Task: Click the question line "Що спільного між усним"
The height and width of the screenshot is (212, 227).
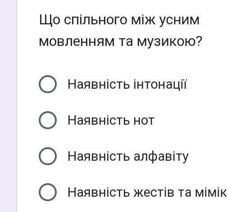Action: 119,20
